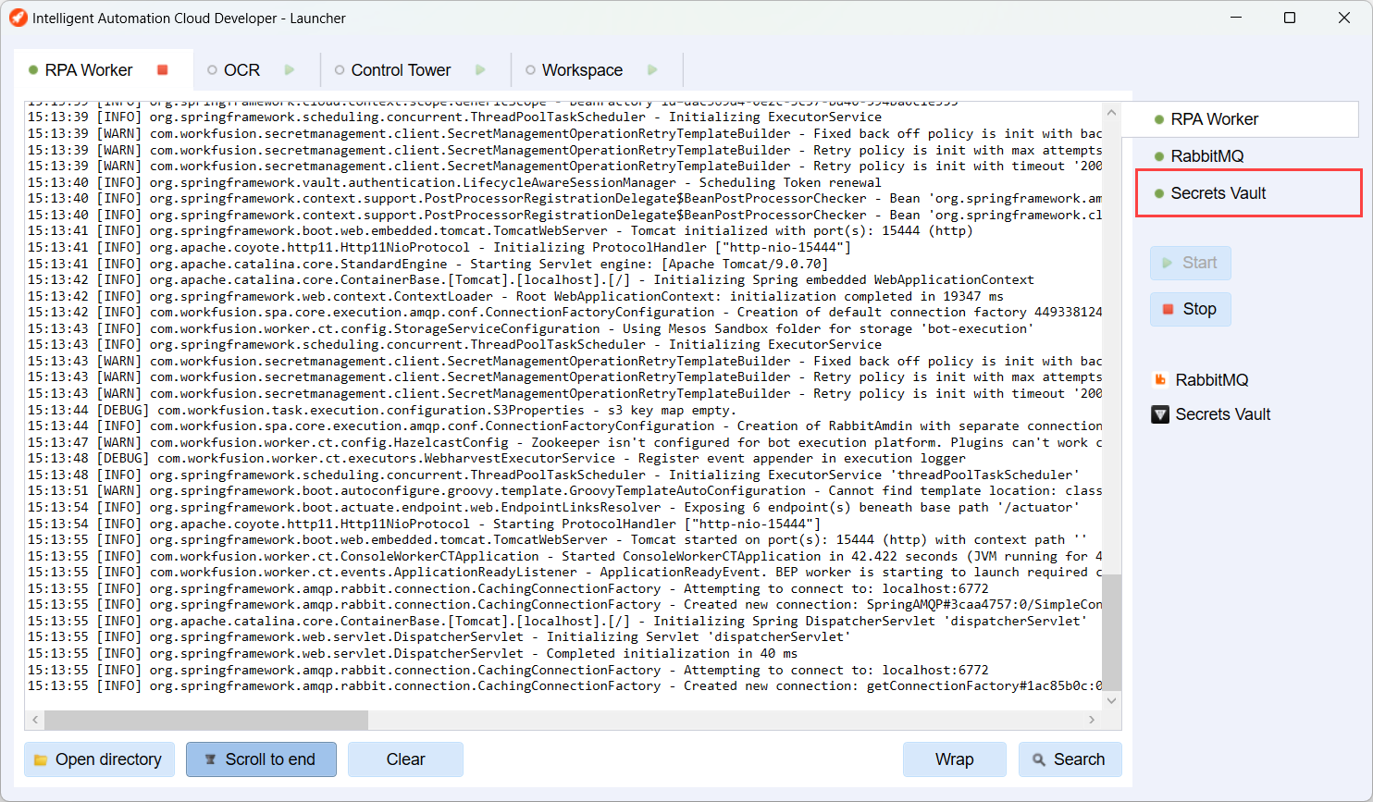This screenshot has width=1373, height=802.
Task: Click the 'Scheduling Token renewal' log line
Action: [454, 182]
